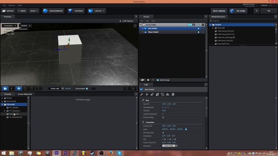278x156 pixels.
Task: Expand the Pro_Shaders_2 folder
Action: click(x=5, y=111)
